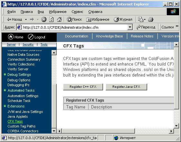Image resolution: width=181 pixels, height=142 pixels.
Task: Click the Ссылки links toolbar label
Action: tap(167, 27)
